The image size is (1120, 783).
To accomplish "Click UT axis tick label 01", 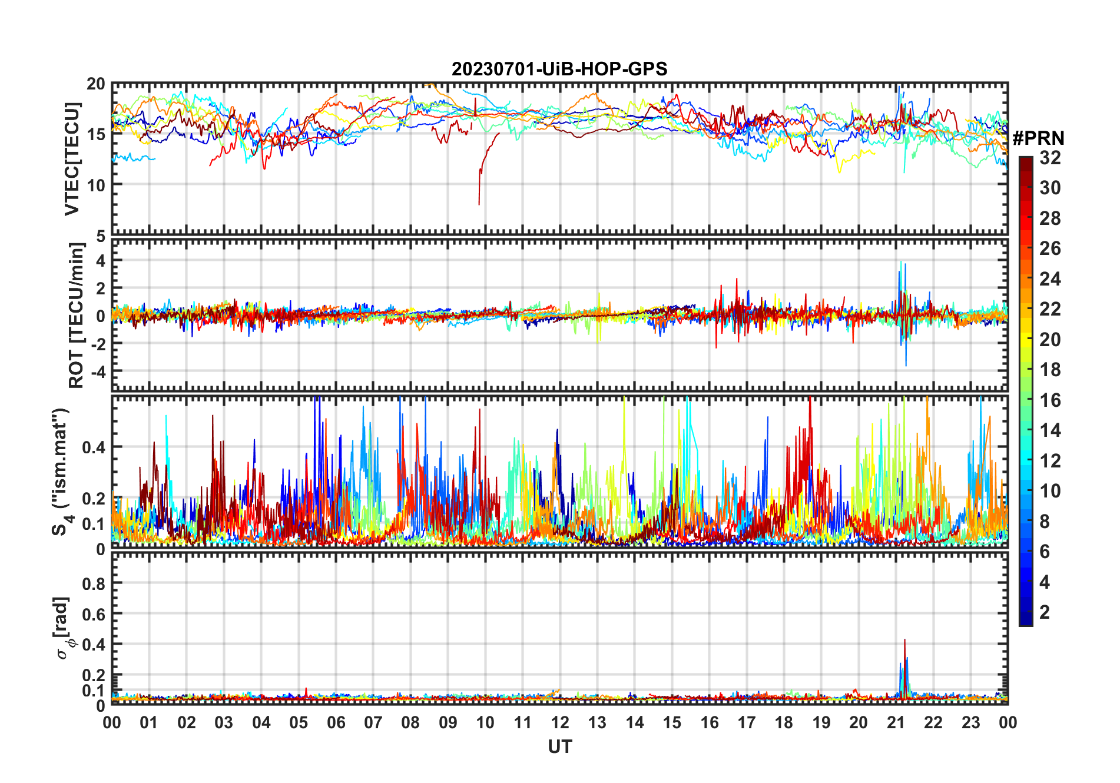I will (x=149, y=722).
